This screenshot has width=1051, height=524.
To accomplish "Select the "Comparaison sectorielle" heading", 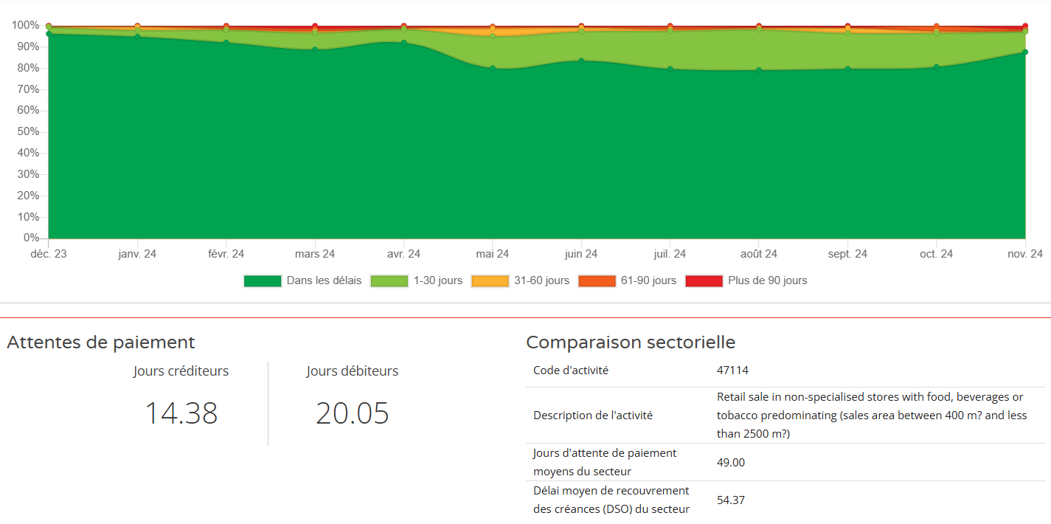I will click(x=631, y=342).
